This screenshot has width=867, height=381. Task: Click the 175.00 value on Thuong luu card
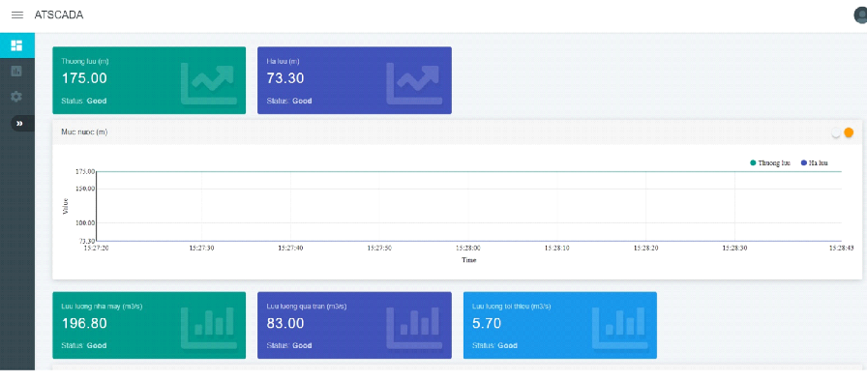pos(84,78)
